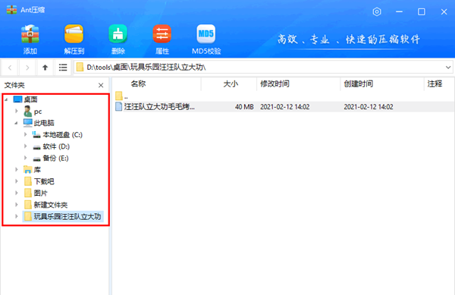Maximize the Ant压缩 window

point(422,12)
